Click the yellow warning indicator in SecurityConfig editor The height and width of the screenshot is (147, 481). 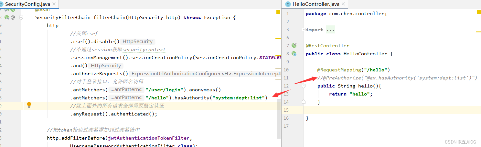point(278,12)
